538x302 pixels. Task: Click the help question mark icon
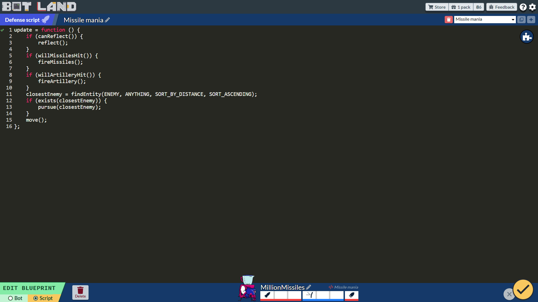tap(523, 7)
